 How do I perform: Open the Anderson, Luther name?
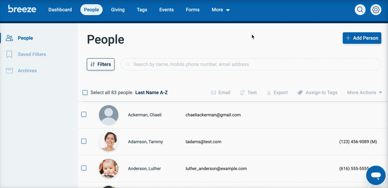(144, 168)
